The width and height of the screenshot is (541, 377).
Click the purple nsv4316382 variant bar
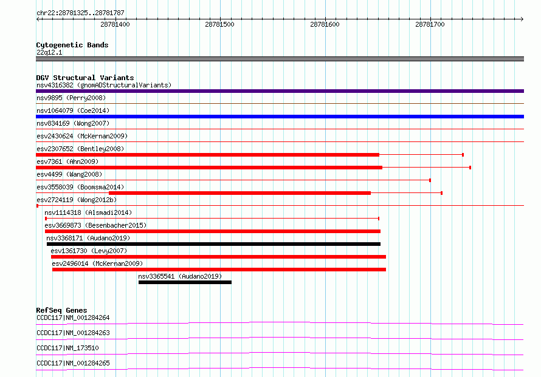(280, 91)
